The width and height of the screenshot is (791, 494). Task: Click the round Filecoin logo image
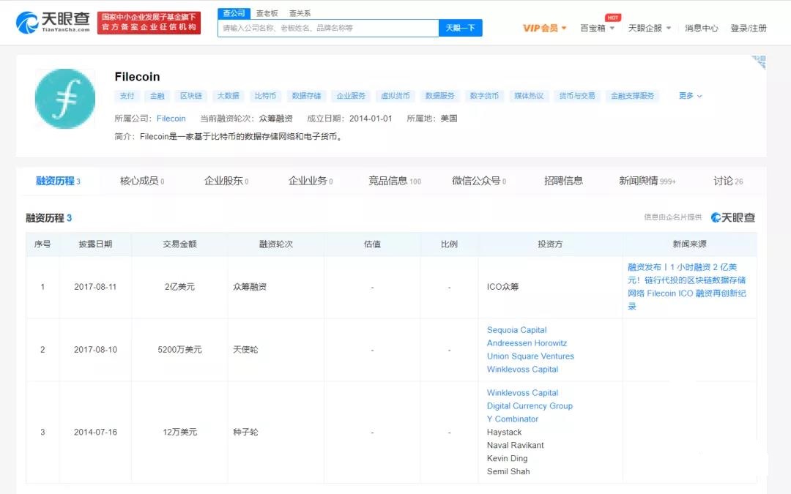pyautogui.click(x=65, y=99)
